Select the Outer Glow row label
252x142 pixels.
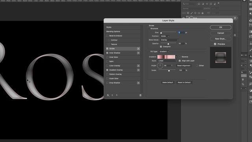point(114,78)
